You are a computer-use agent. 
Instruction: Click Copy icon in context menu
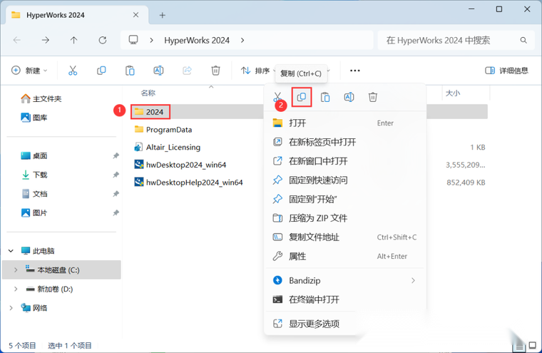point(302,97)
